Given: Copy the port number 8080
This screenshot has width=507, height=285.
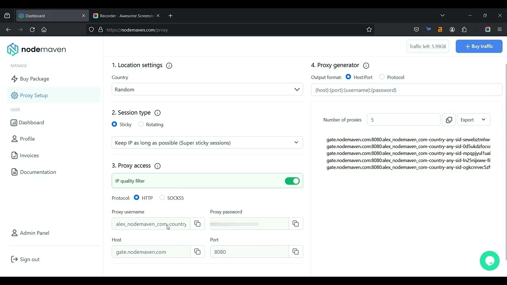Looking at the screenshot, I should 295,252.
